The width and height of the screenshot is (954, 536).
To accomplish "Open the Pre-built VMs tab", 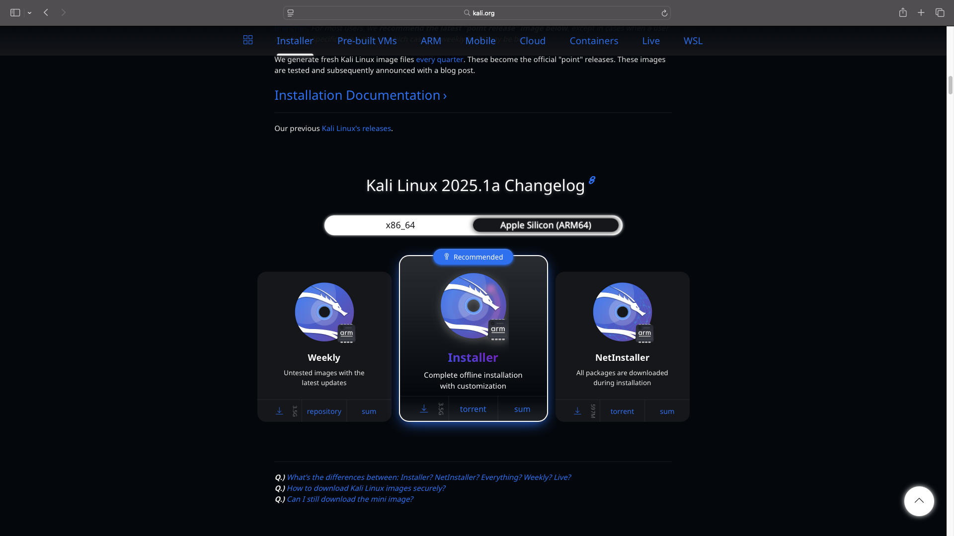I will point(367,41).
